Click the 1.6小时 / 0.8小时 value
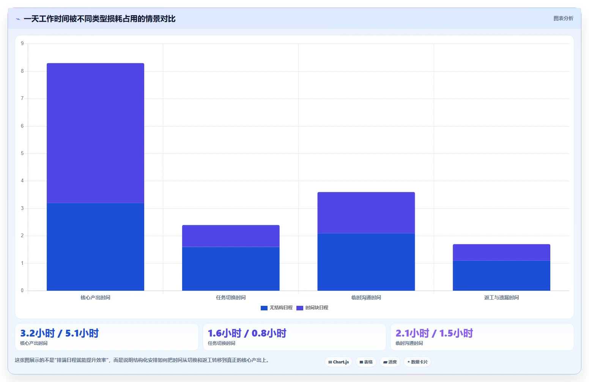The height and width of the screenshot is (382, 589). [247, 333]
